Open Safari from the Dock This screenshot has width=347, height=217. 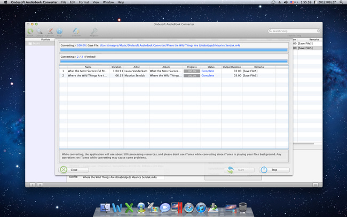click(x=189, y=208)
